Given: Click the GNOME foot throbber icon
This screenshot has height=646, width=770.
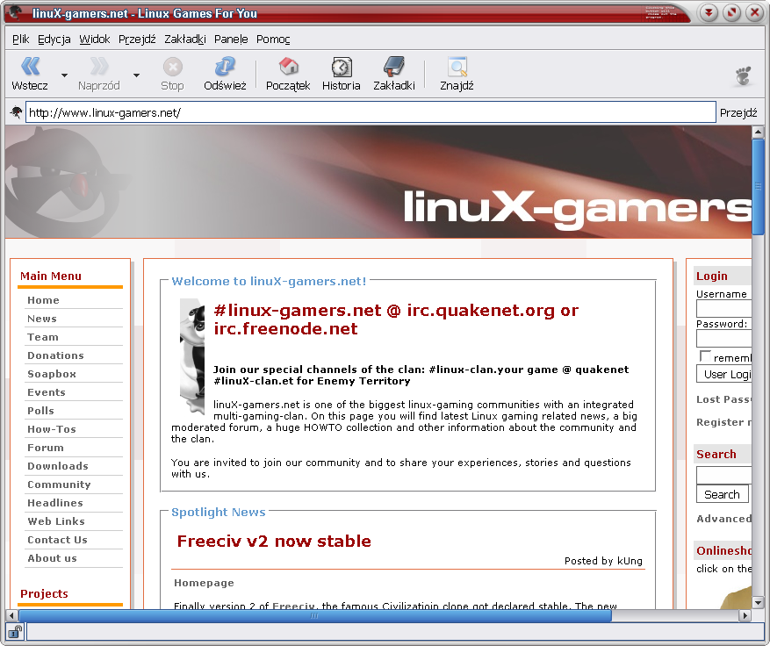Looking at the screenshot, I should [744, 75].
